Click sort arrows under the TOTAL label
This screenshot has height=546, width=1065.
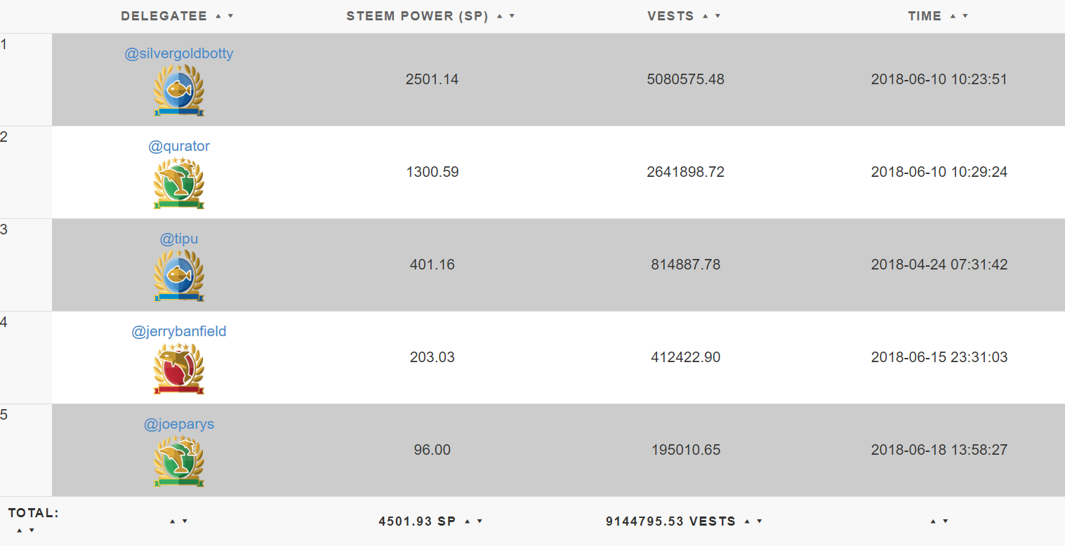[x=25, y=531]
